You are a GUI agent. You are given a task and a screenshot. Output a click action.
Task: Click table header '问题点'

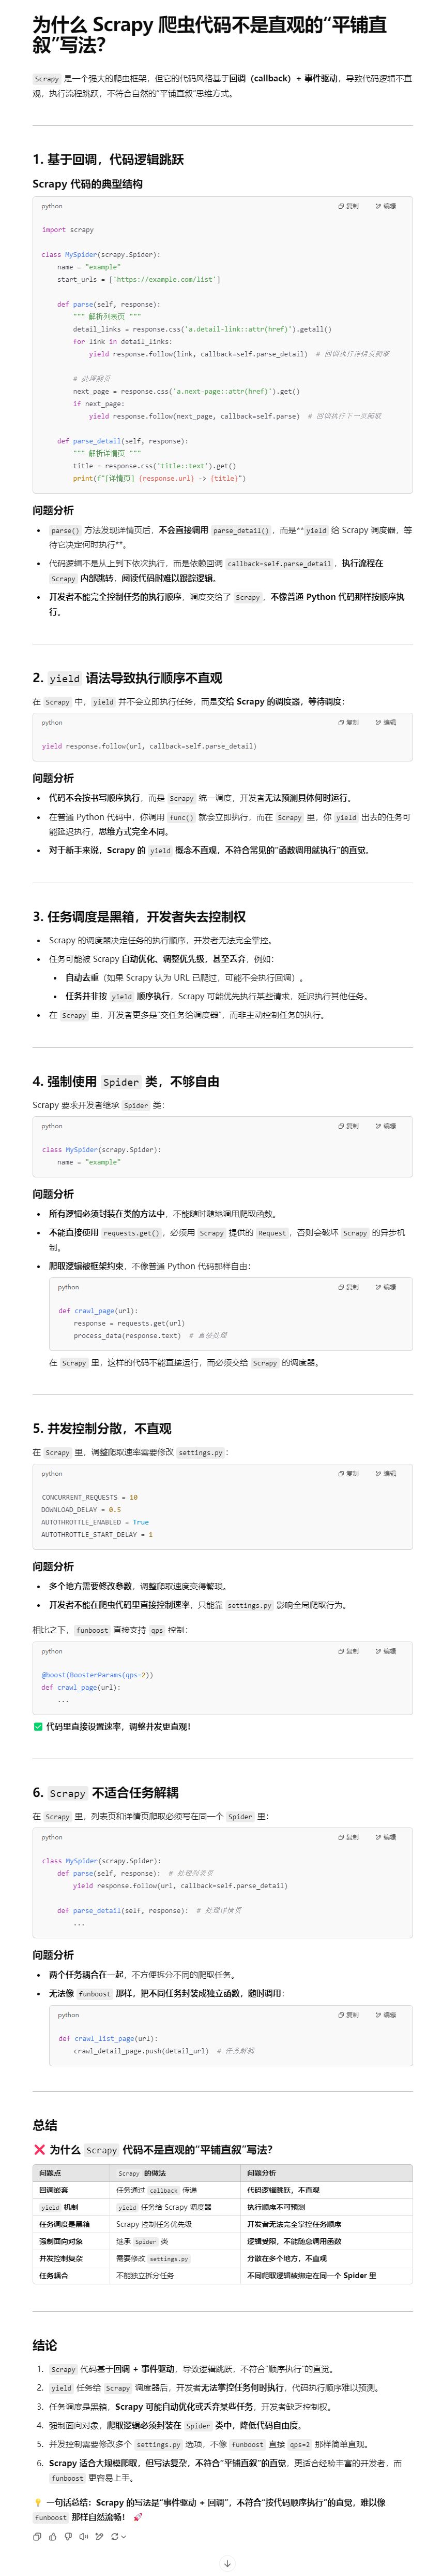tap(50, 2173)
